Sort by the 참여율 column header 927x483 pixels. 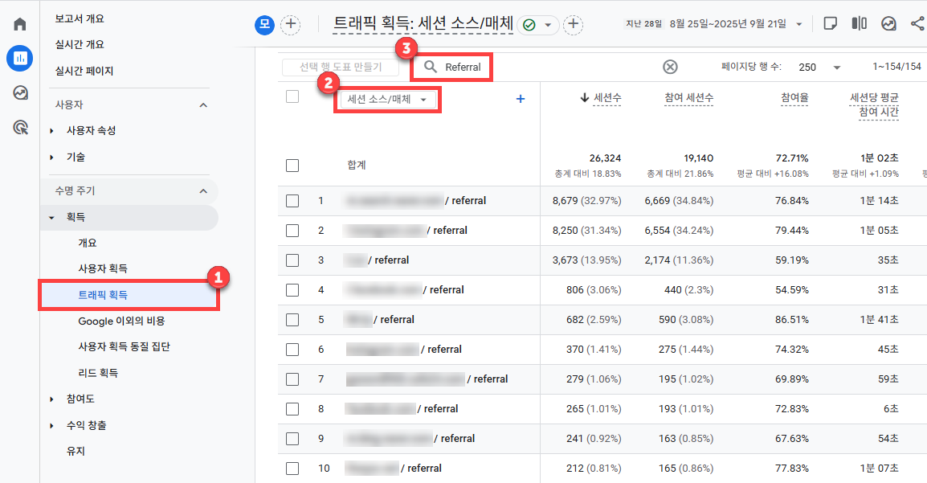coord(794,98)
